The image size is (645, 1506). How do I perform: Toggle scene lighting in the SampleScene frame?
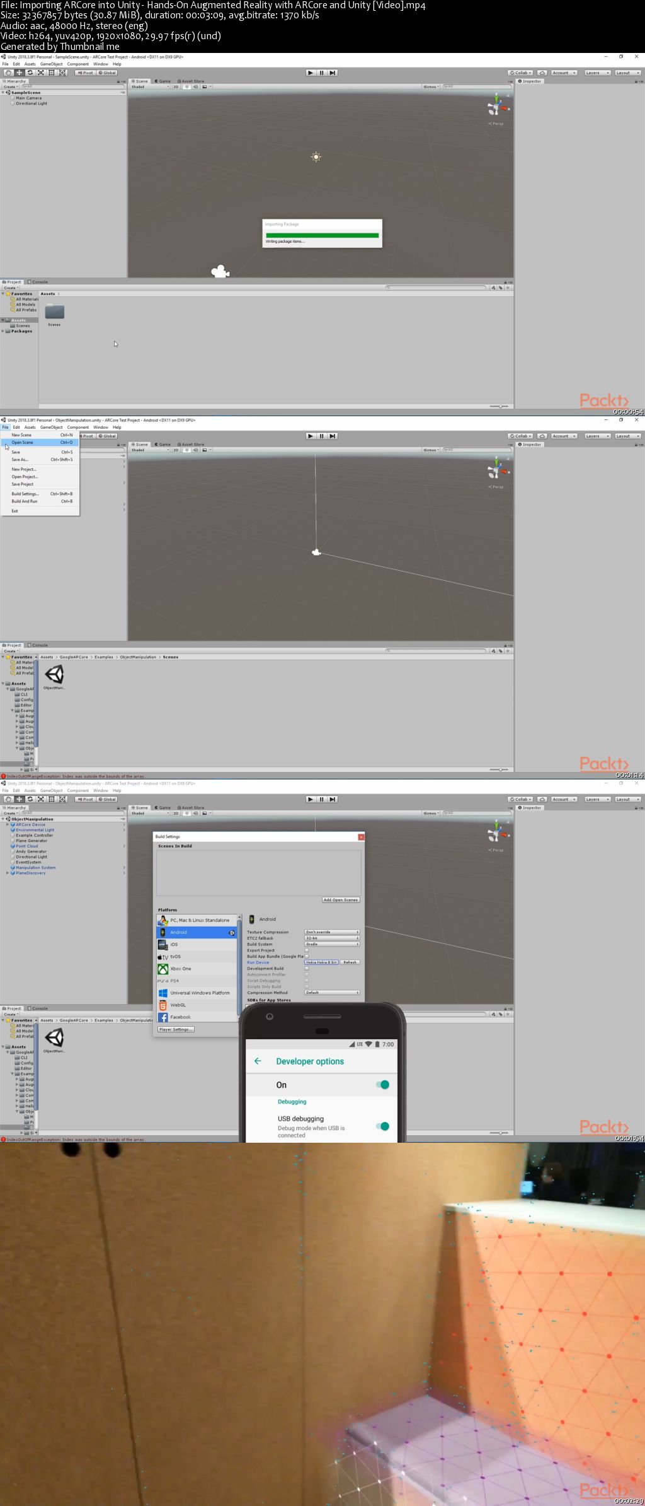(187, 87)
